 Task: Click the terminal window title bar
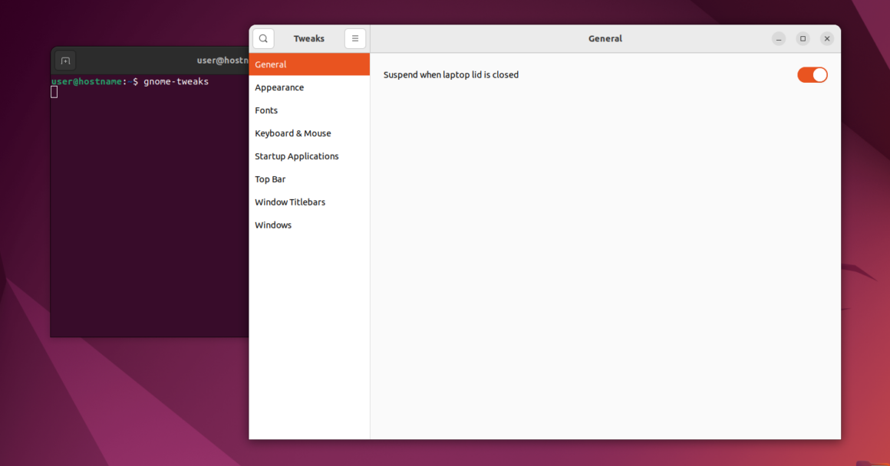point(153,60)
